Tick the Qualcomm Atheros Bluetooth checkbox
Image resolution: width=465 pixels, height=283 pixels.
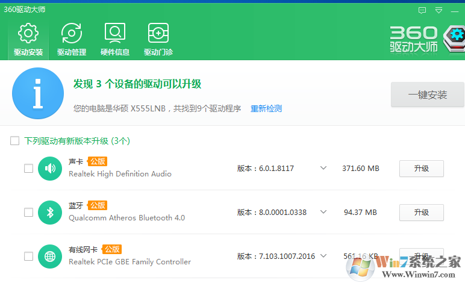point(28,212)
